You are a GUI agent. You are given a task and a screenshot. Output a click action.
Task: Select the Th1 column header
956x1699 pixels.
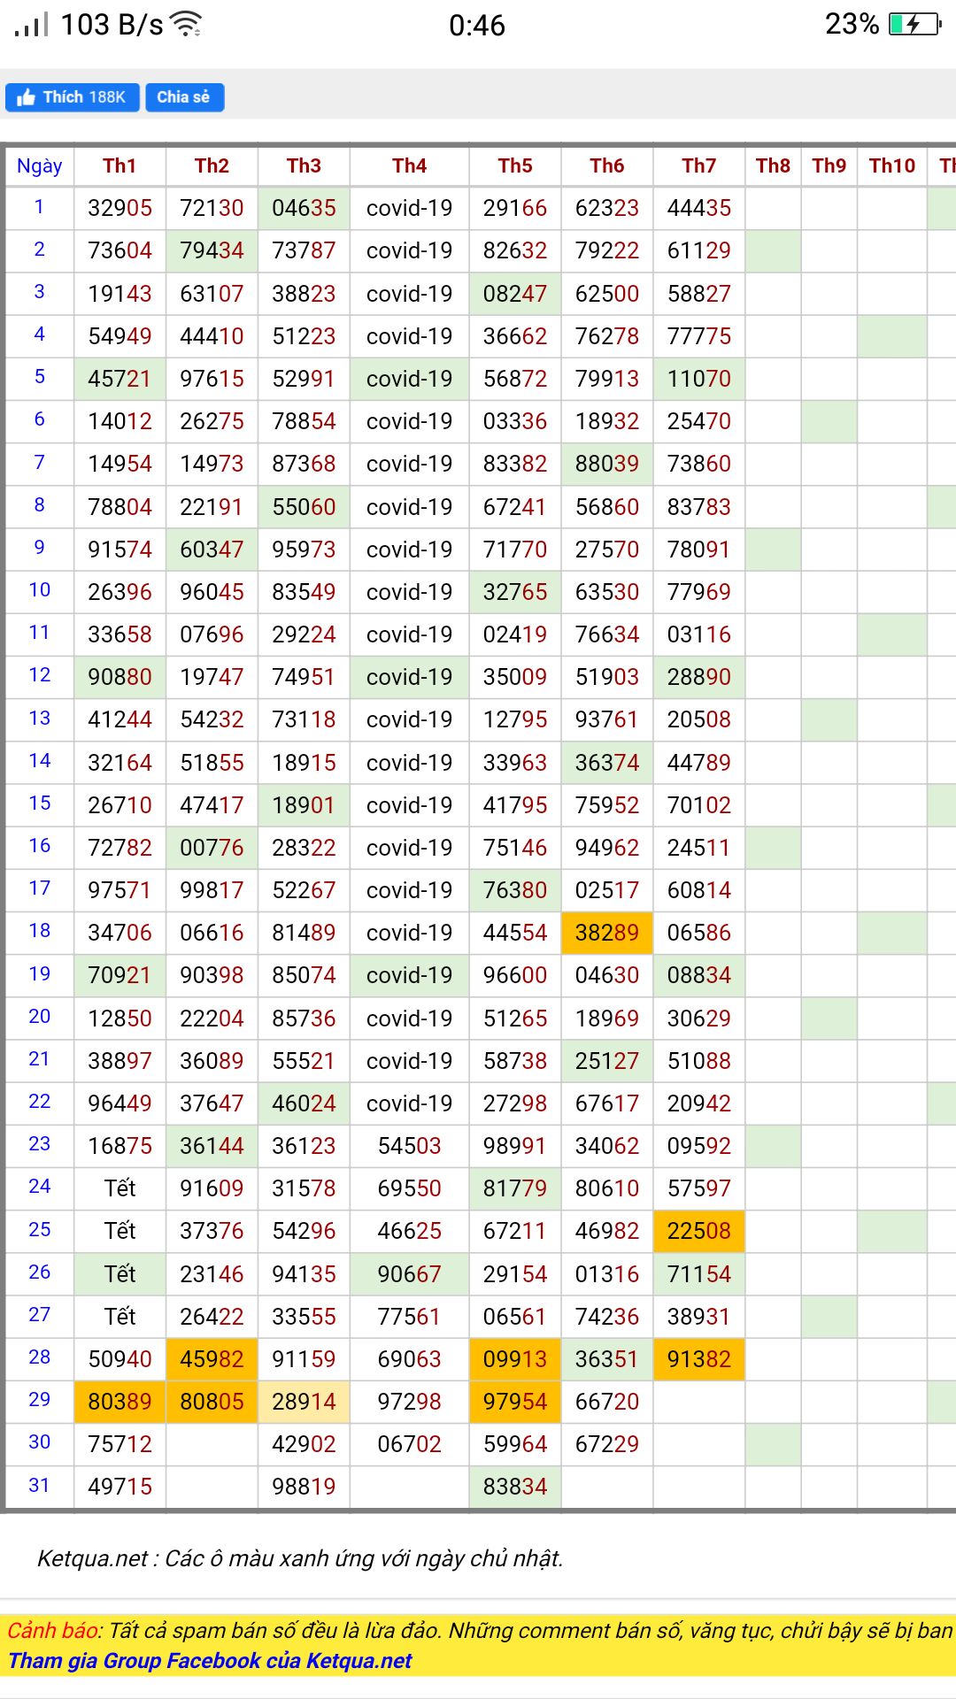119,165
